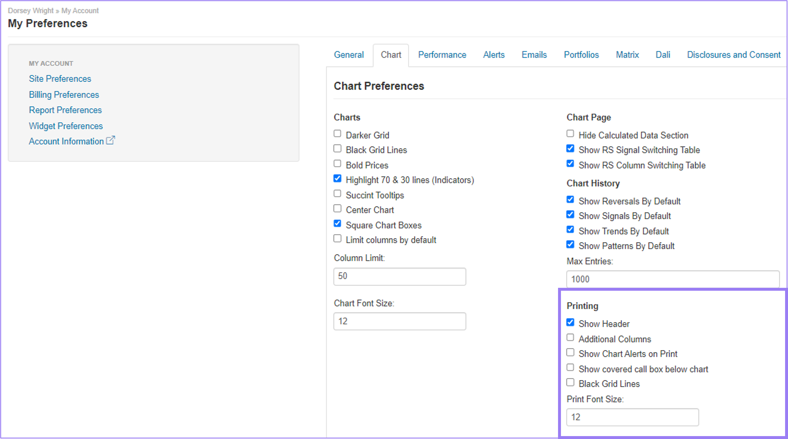This screenshot has height=439, width=788.
Task: Disable Square Chart Boxes
Action: [337, 224]
